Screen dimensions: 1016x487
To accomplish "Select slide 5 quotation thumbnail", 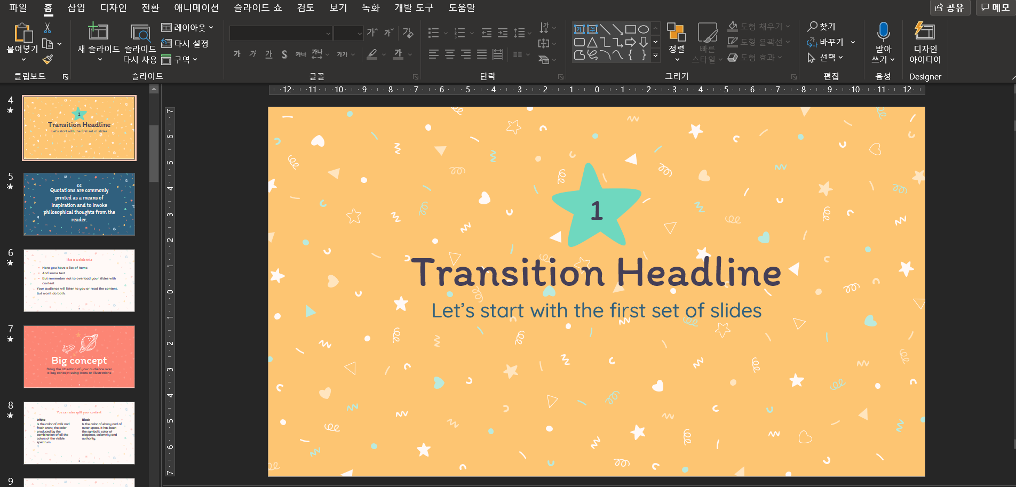I will pyautogui.click(x=79, y=204).
